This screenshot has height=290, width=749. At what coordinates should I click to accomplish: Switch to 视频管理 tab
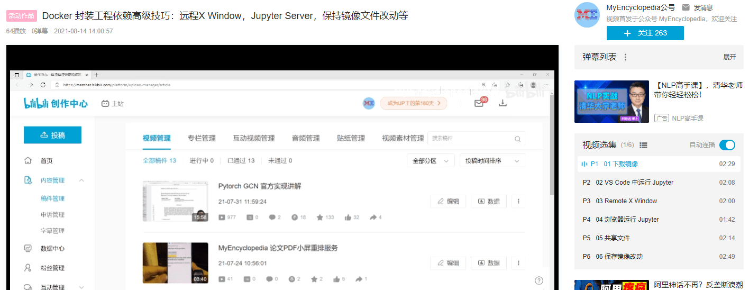[x=157, y=138]
